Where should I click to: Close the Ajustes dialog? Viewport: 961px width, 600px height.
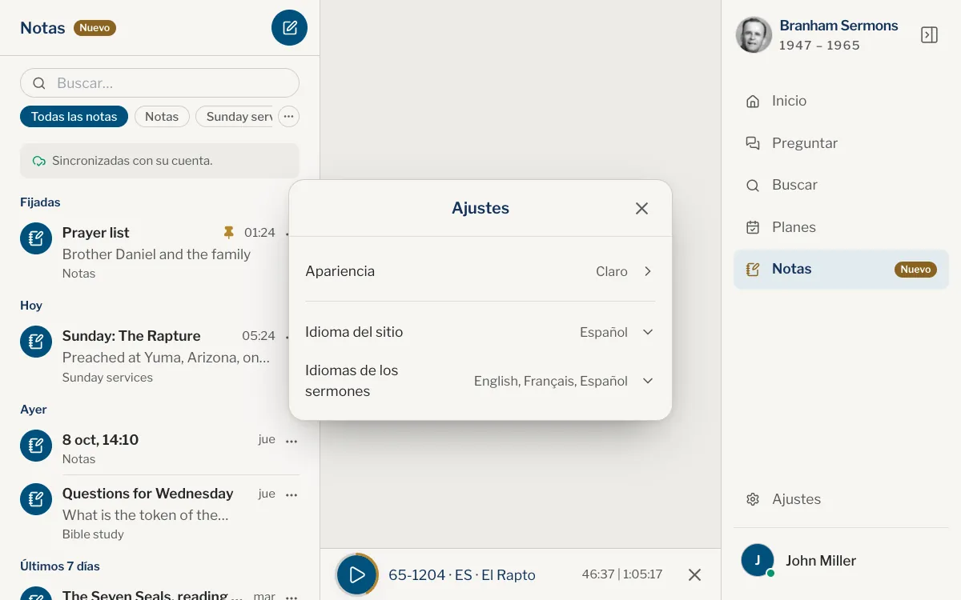[641, 208]
